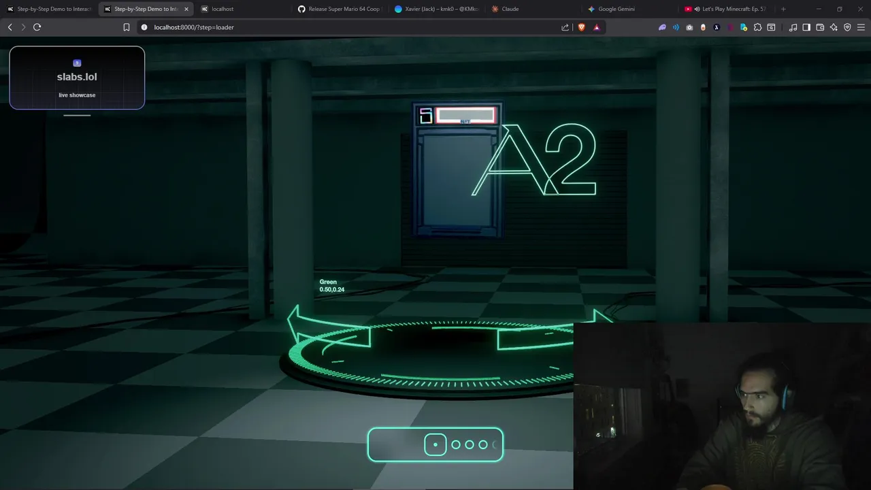Click the Green 0.50,0.24 label
This screenshot has width=871, height=490.
click(x=332, y=286)
